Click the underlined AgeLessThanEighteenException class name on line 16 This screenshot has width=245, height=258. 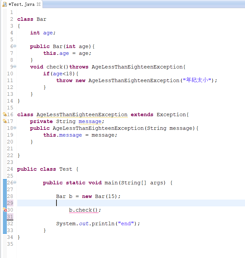coord(82,115)
